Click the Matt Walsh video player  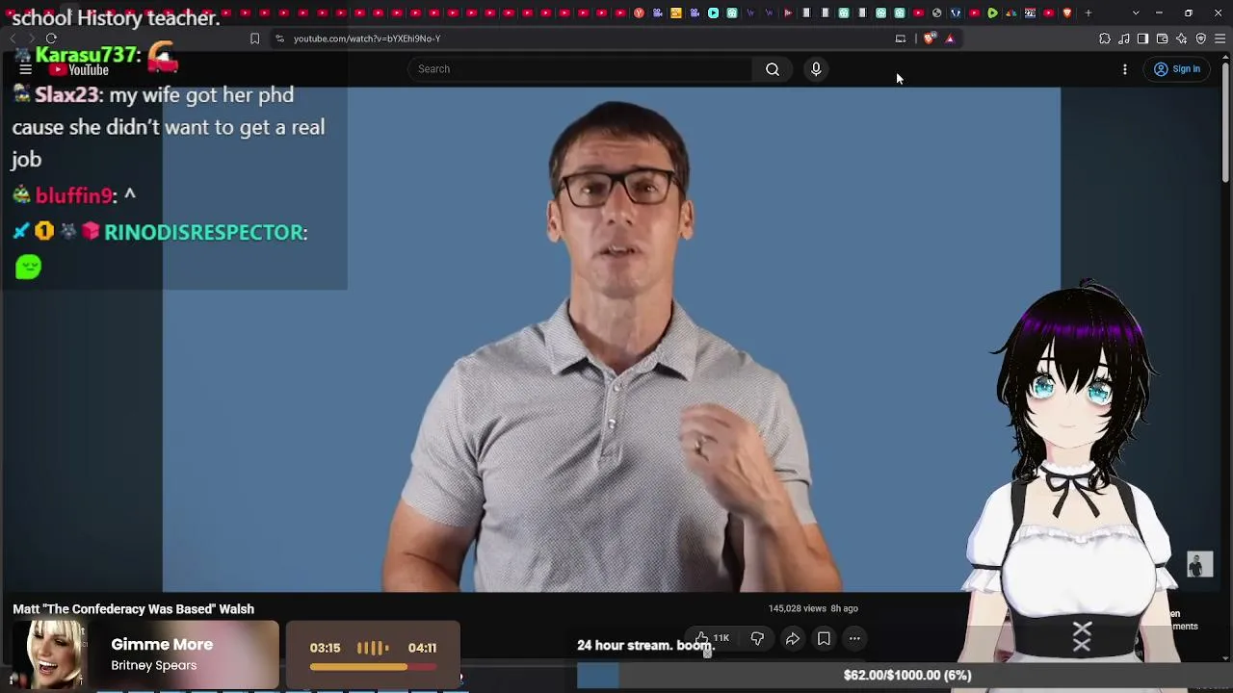(612, 339)
